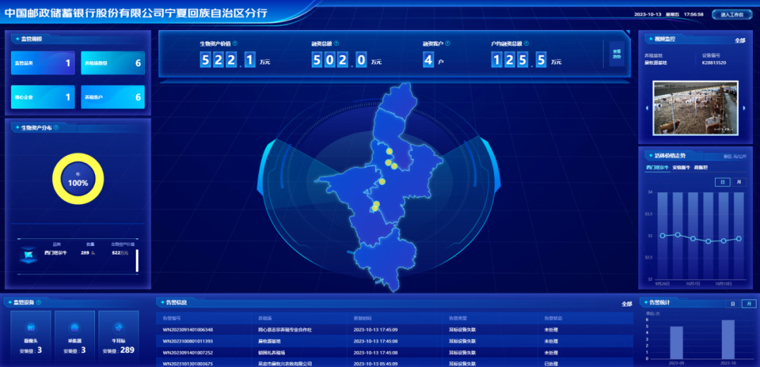The width and height of the screenshot is (760, 367).
Task: Switch price trend to 日 view
Action: tap(722, 182)
